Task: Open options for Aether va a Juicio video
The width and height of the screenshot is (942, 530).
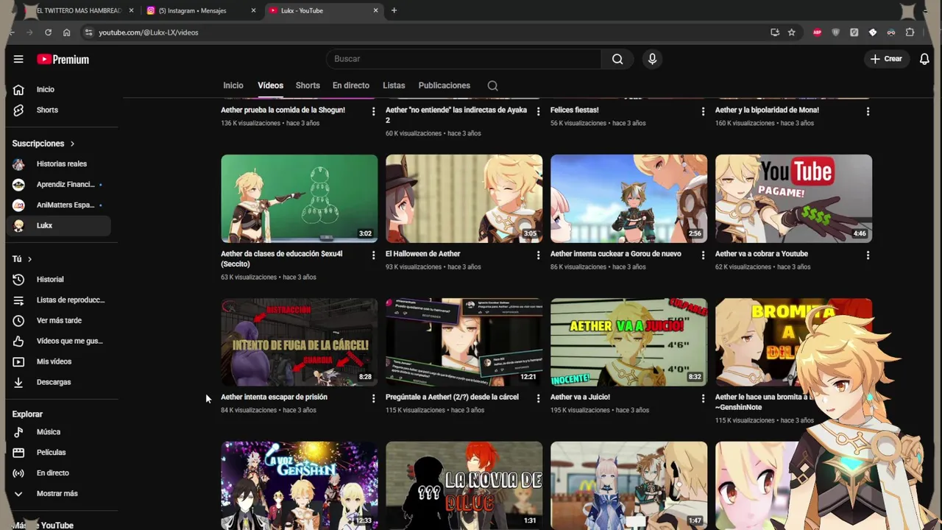Action: 703,398
